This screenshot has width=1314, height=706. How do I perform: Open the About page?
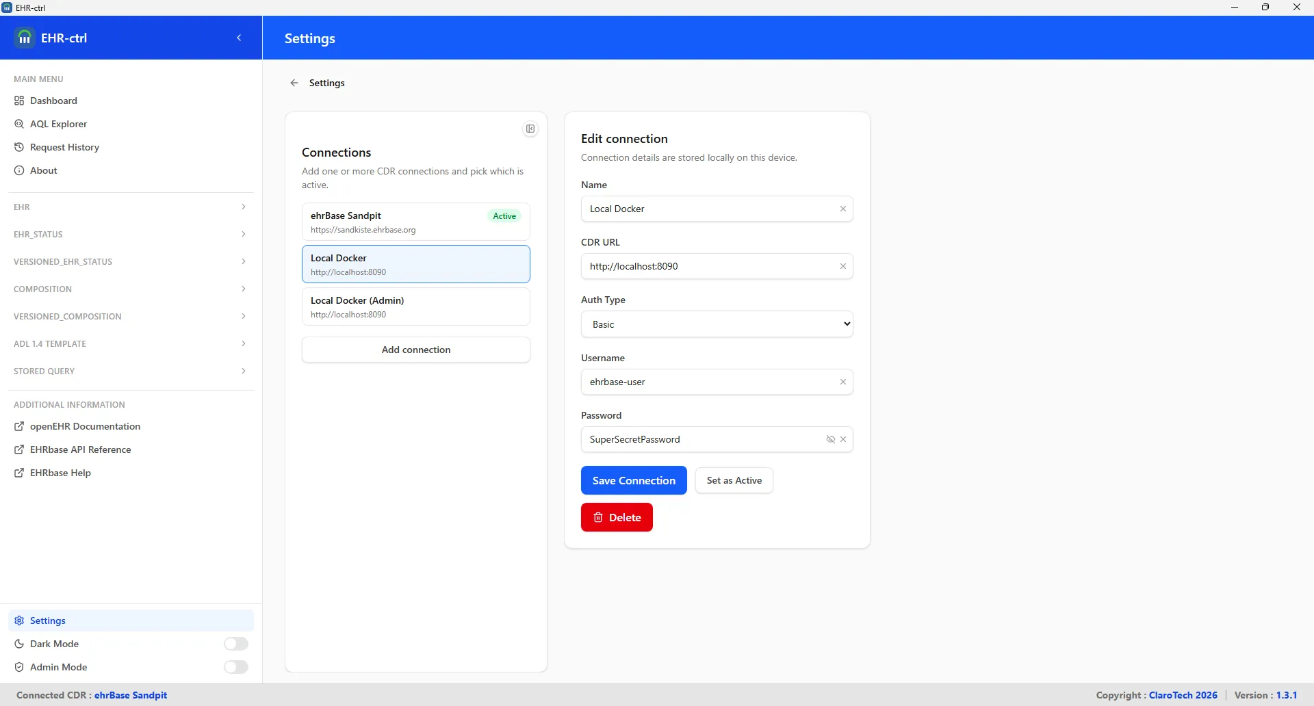[131, 170]
